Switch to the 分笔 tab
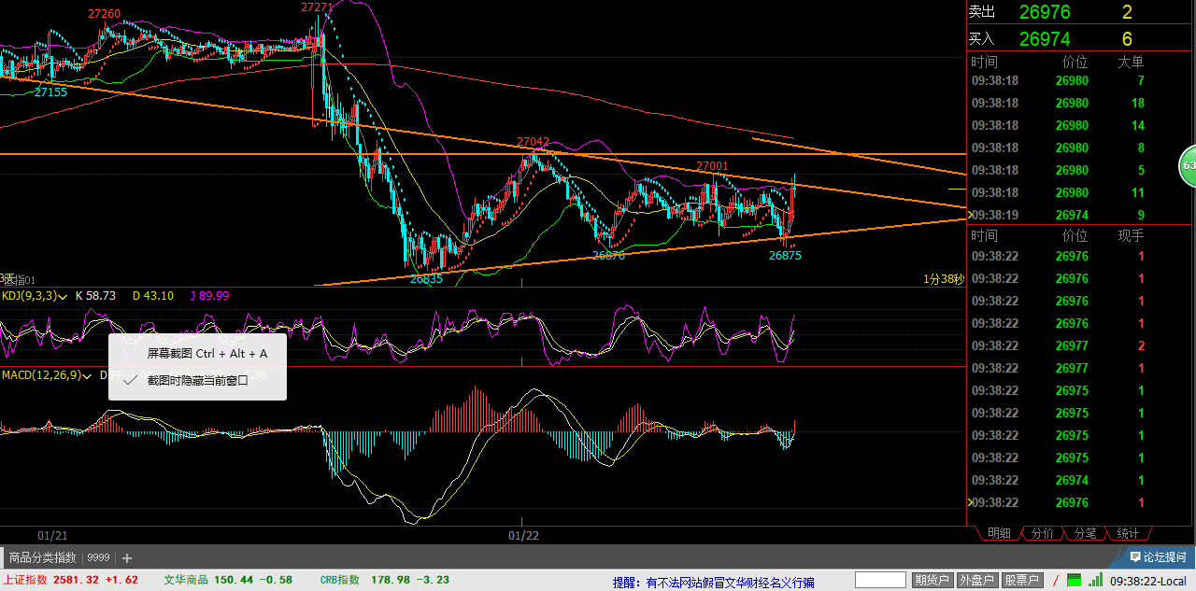Viewport: 1196px width, 591px height. pyautogui.click(x=1085, y=533)
